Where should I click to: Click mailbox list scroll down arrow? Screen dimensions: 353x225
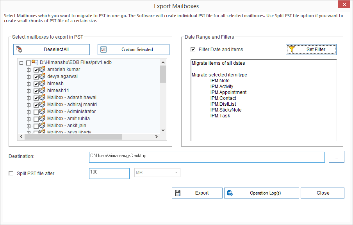163,130
